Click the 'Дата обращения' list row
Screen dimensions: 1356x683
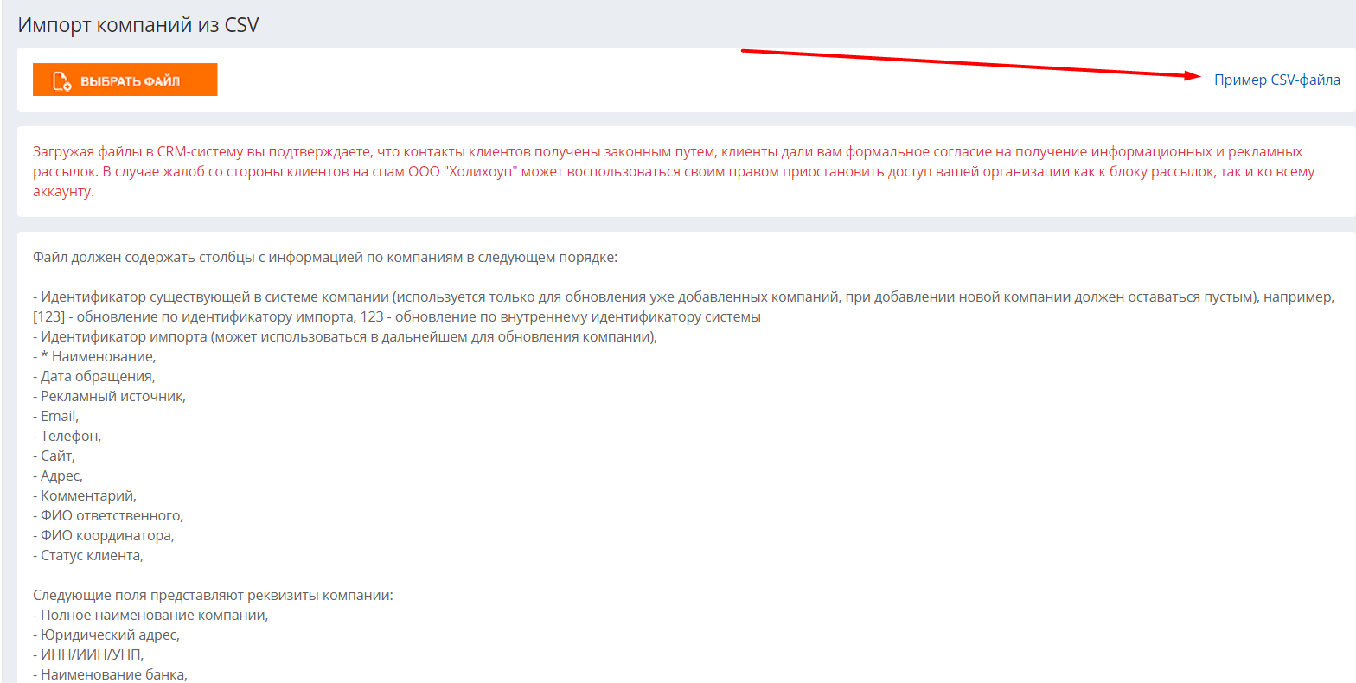point(94,376)
